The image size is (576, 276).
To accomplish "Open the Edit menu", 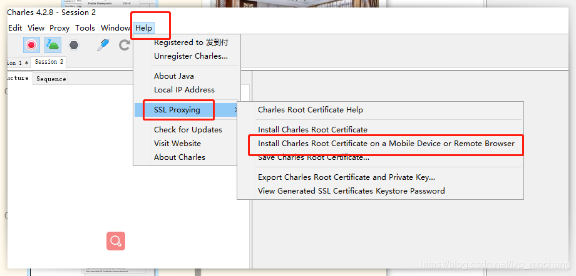I will point(14,28).
